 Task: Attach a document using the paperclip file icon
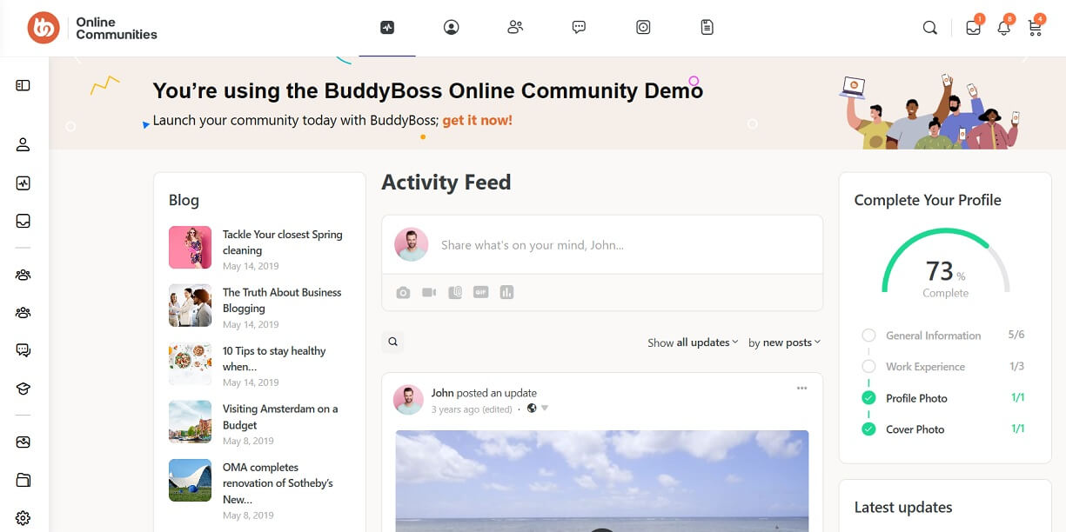click(x=455, y=293)
